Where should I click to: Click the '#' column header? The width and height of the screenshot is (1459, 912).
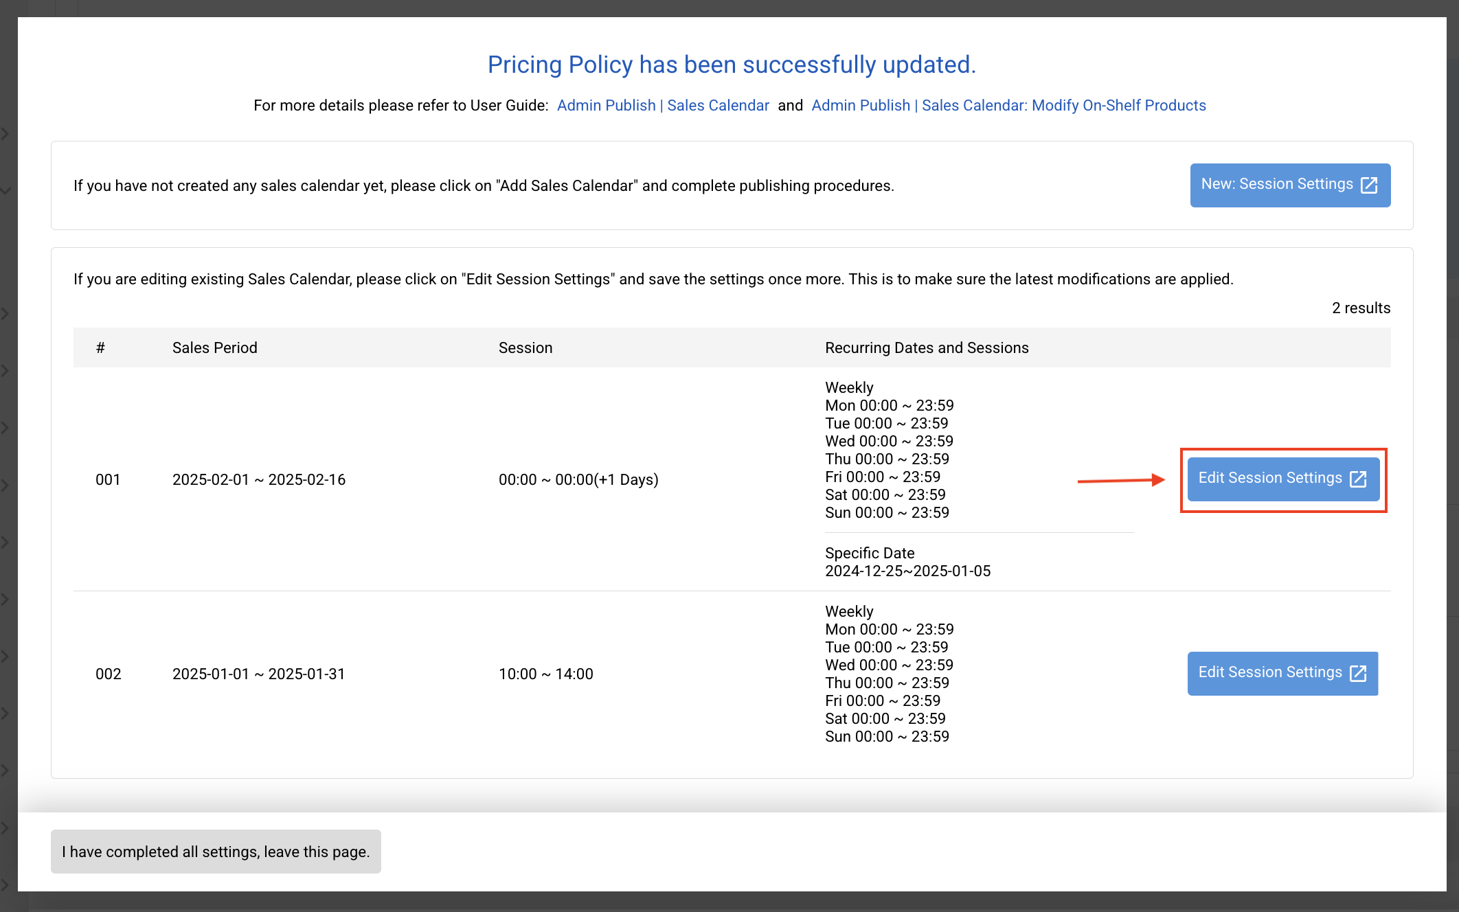pos(100,347)
